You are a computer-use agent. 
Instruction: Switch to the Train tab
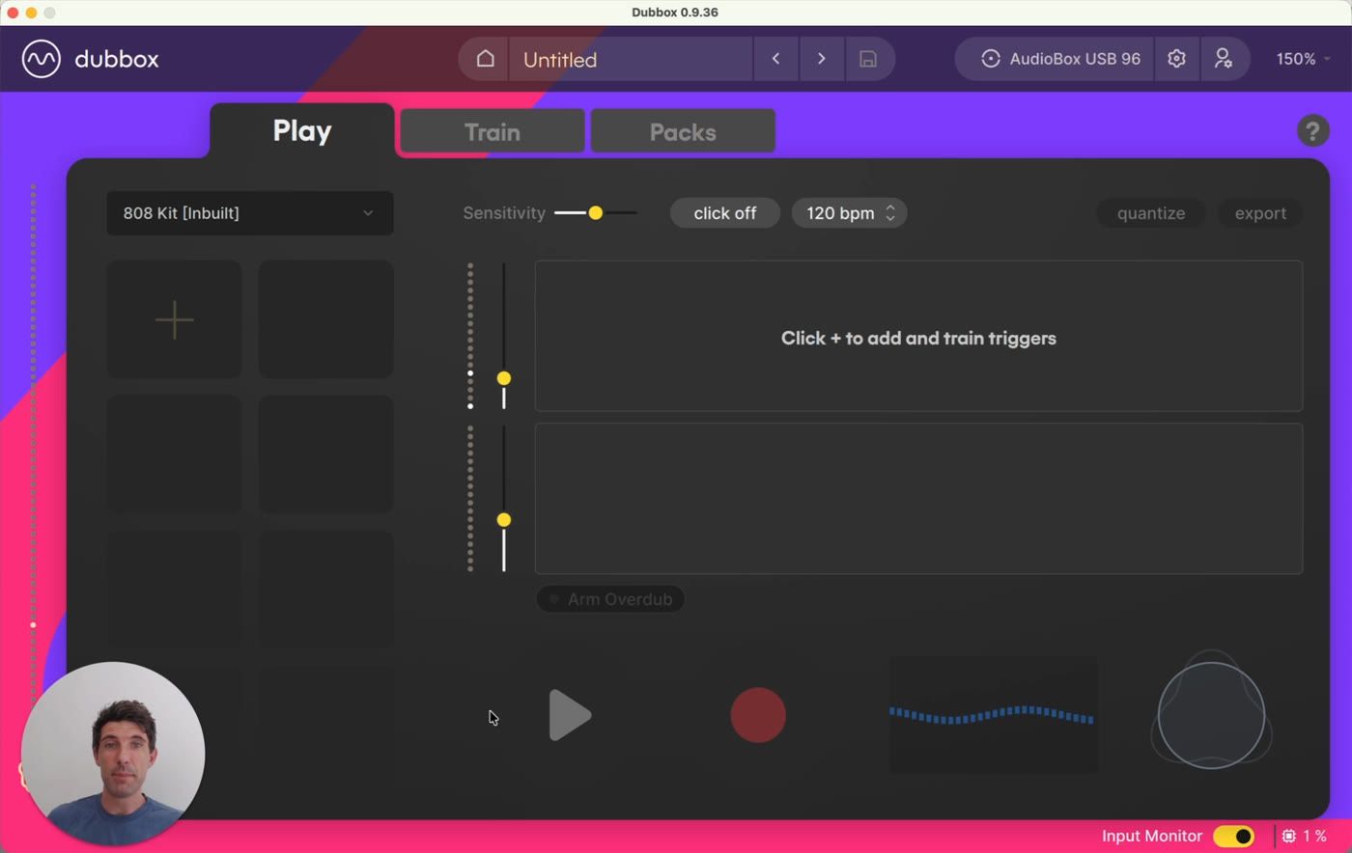(x=493, y=131)
